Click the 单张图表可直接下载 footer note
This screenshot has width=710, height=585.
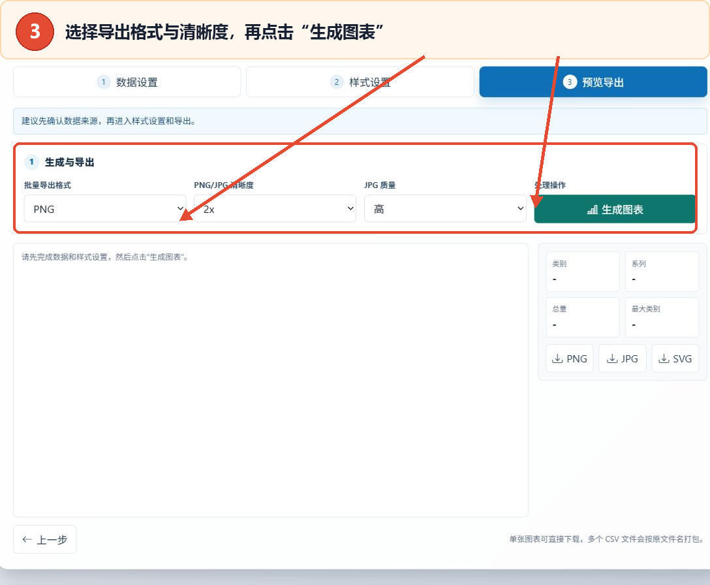607,539
